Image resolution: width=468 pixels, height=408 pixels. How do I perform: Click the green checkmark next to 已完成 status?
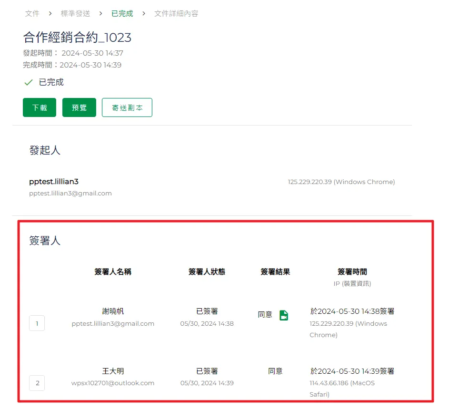coord(28,83)
